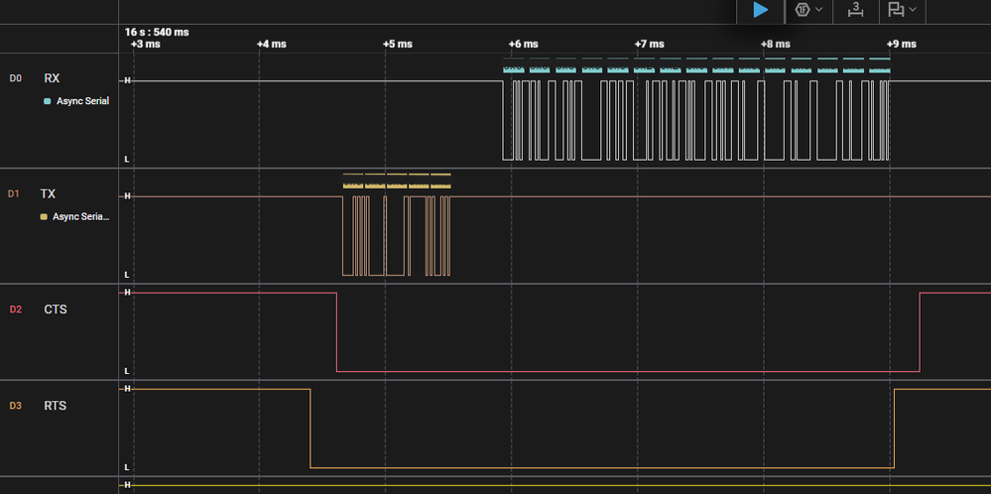Click the D2 channel index label
This screenshot has width=991, height=494.
[x=15, y=309]
